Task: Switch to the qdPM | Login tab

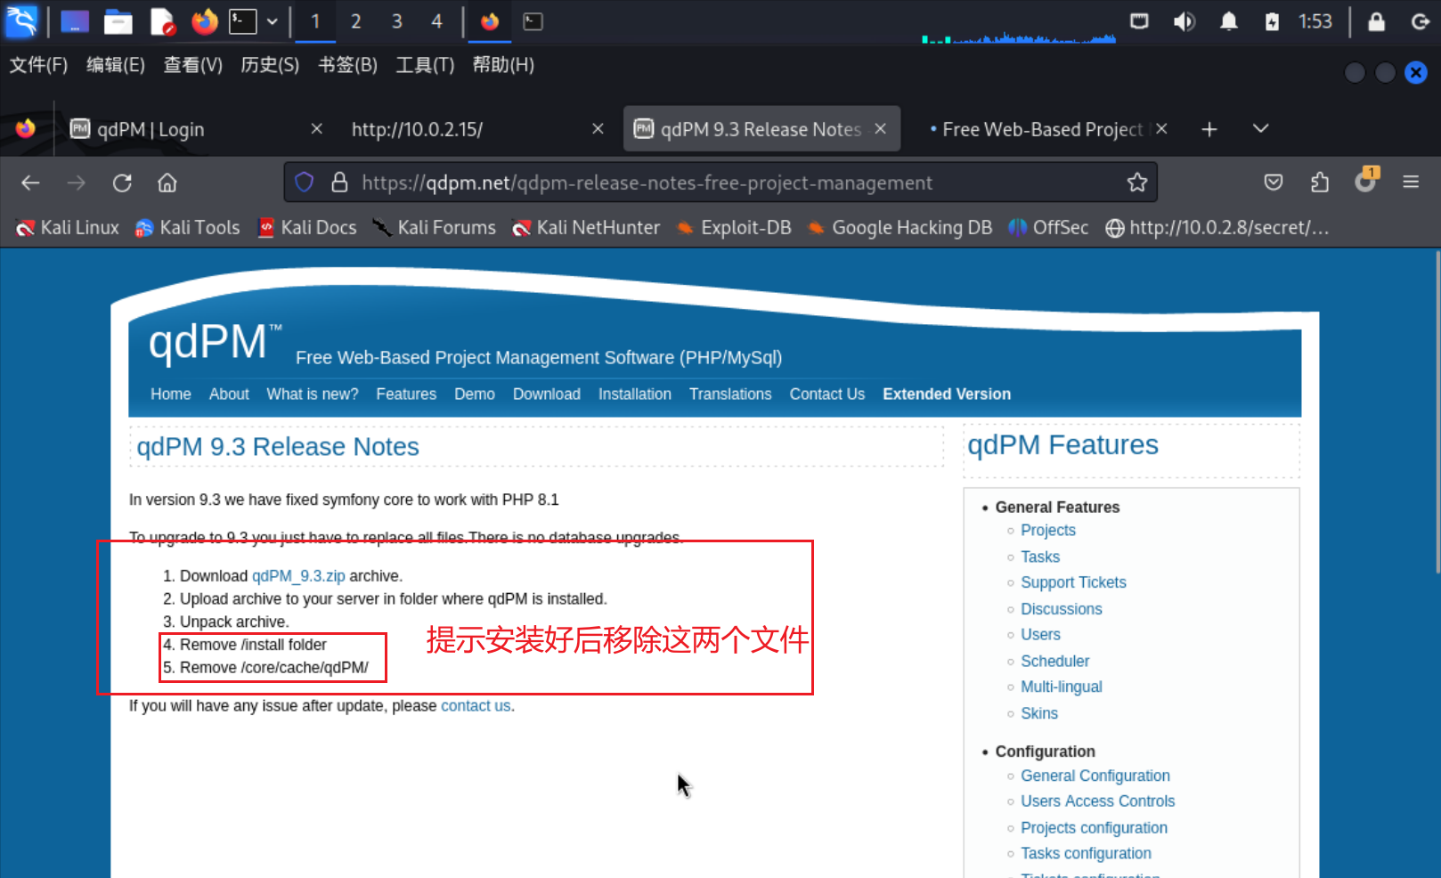Action: [x=196, y=129]
